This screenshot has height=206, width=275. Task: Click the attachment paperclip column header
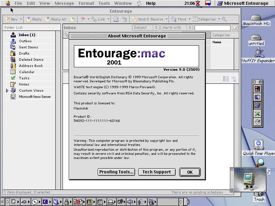(66, 35)
